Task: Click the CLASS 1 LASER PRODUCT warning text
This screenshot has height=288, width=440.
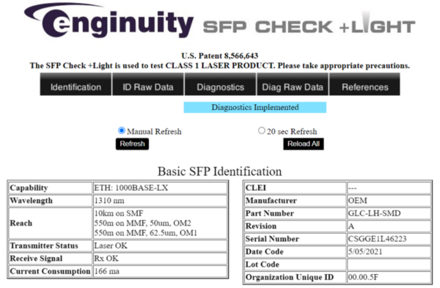Action: pyautogui.click(x=219, y=66)
